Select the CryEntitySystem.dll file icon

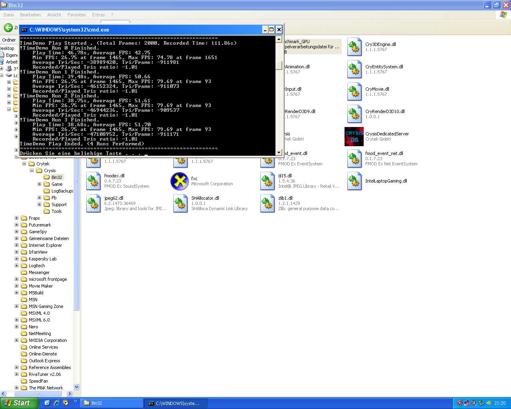(355, 69)
